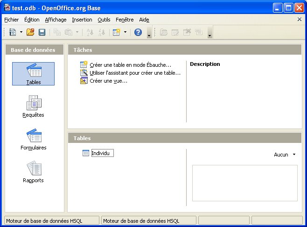Click the New document toolbar icon

click(x=13, y=32)
